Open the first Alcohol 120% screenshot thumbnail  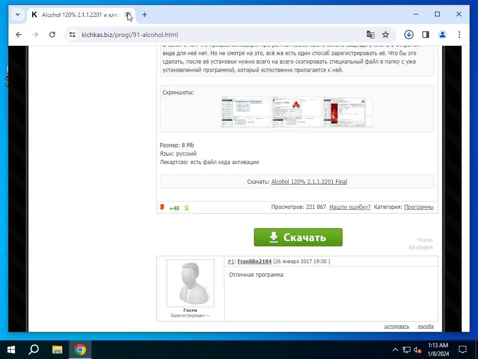tap(246, 112)
